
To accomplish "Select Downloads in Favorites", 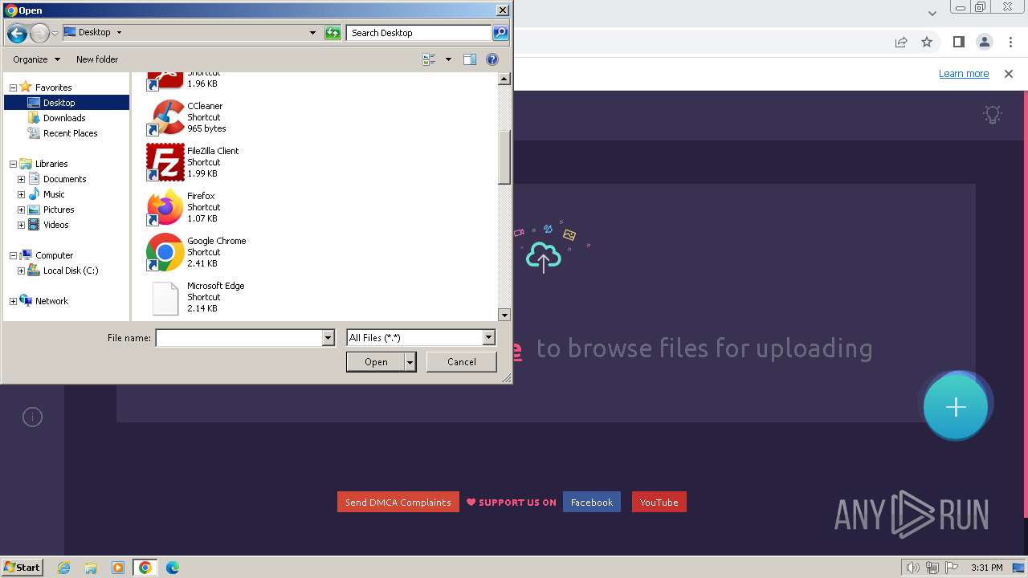I will coord(64,118).
